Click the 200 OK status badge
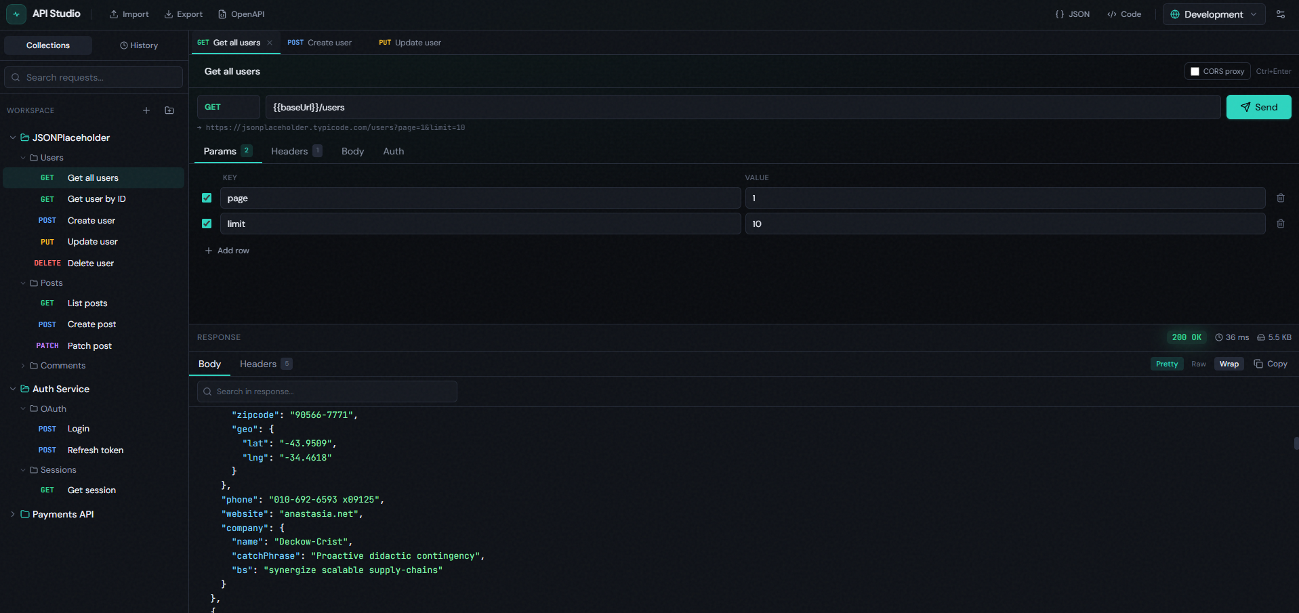 (x=1187, y=337)
